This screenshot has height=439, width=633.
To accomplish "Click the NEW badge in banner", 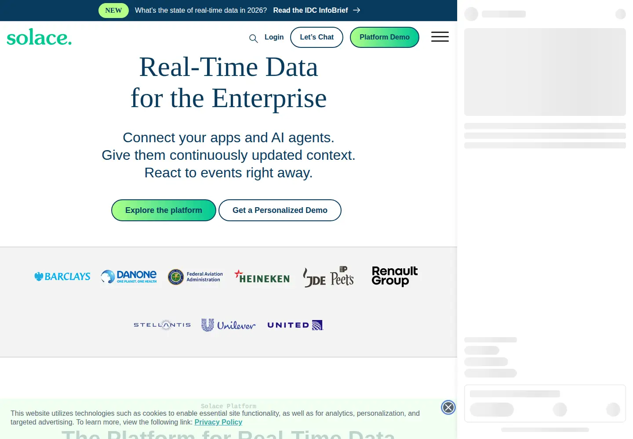I will click(113, 11).
